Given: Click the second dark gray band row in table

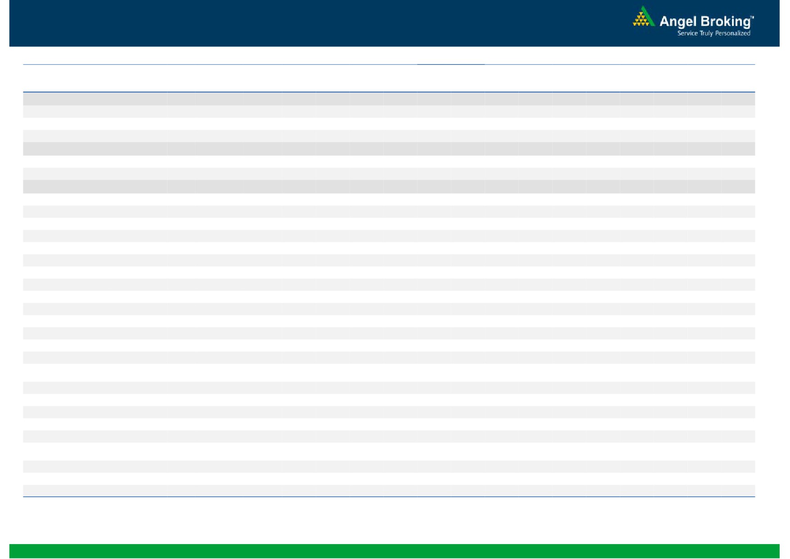Looking at the screenshot, I should tap(389, 149).
